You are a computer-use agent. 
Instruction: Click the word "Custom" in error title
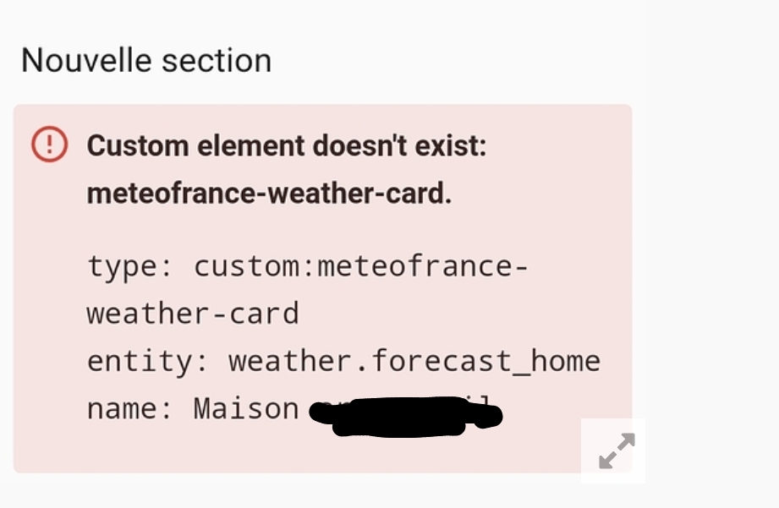click(138, 146)
